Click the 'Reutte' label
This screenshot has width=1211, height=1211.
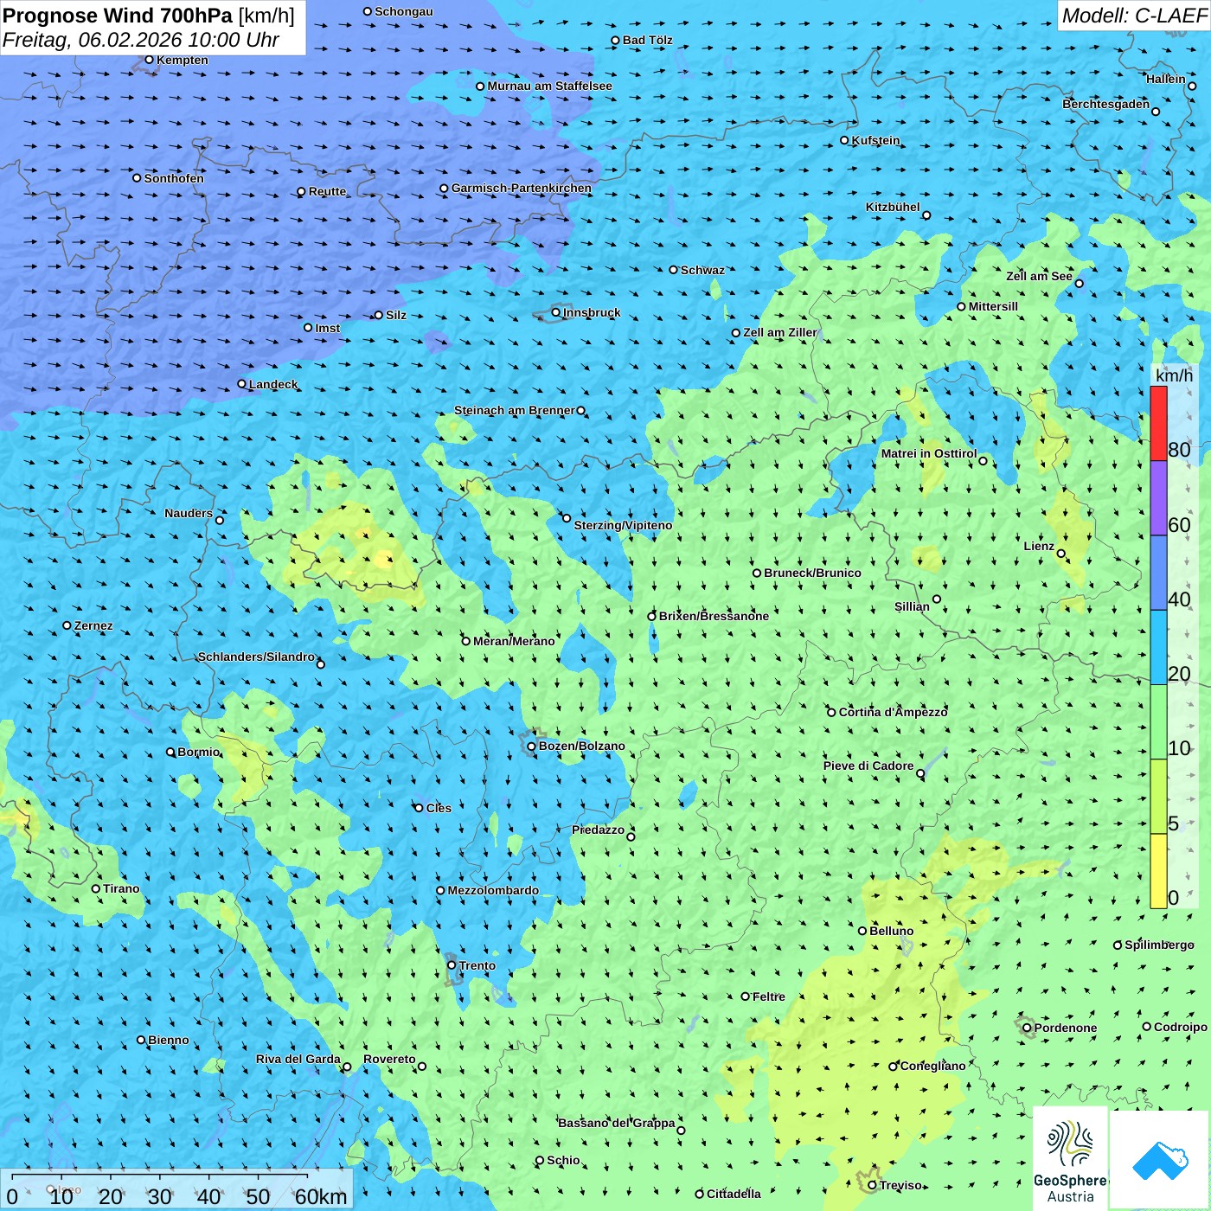click(328, 191)
